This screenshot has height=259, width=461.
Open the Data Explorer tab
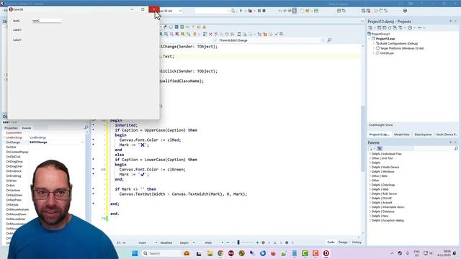pyautogui.click(x=423, y=135)
